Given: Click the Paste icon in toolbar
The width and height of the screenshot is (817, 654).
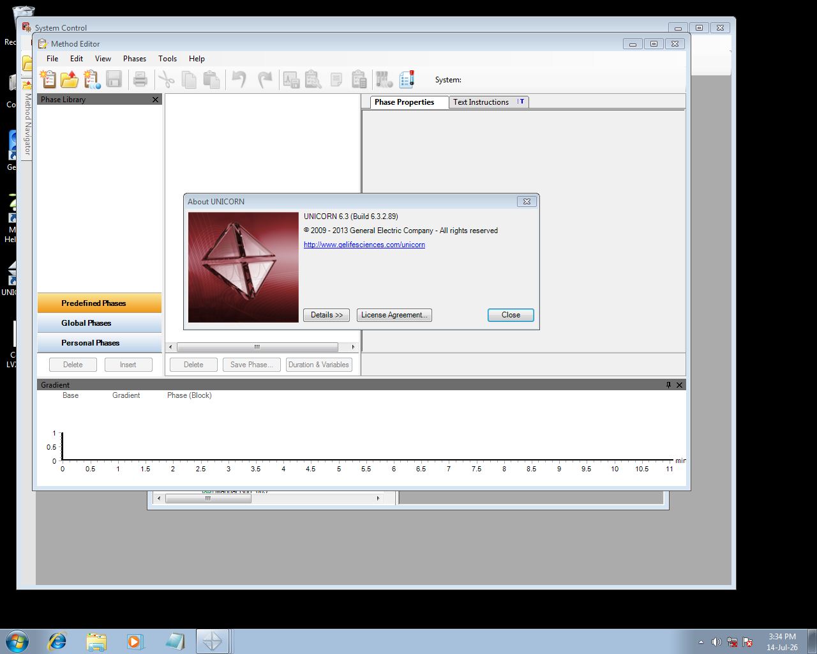Looking at the screenshot, I should (211, 79).
